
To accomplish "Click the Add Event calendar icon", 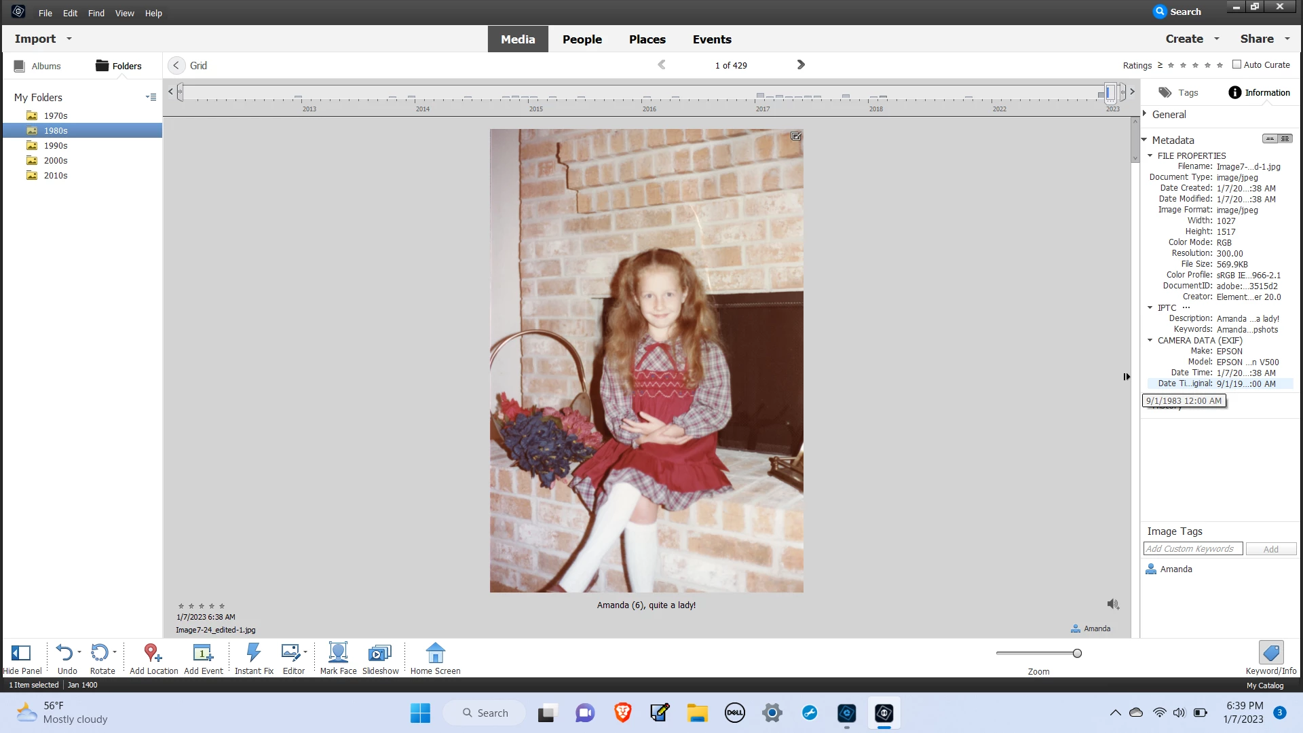I will [x=203, y=653].
